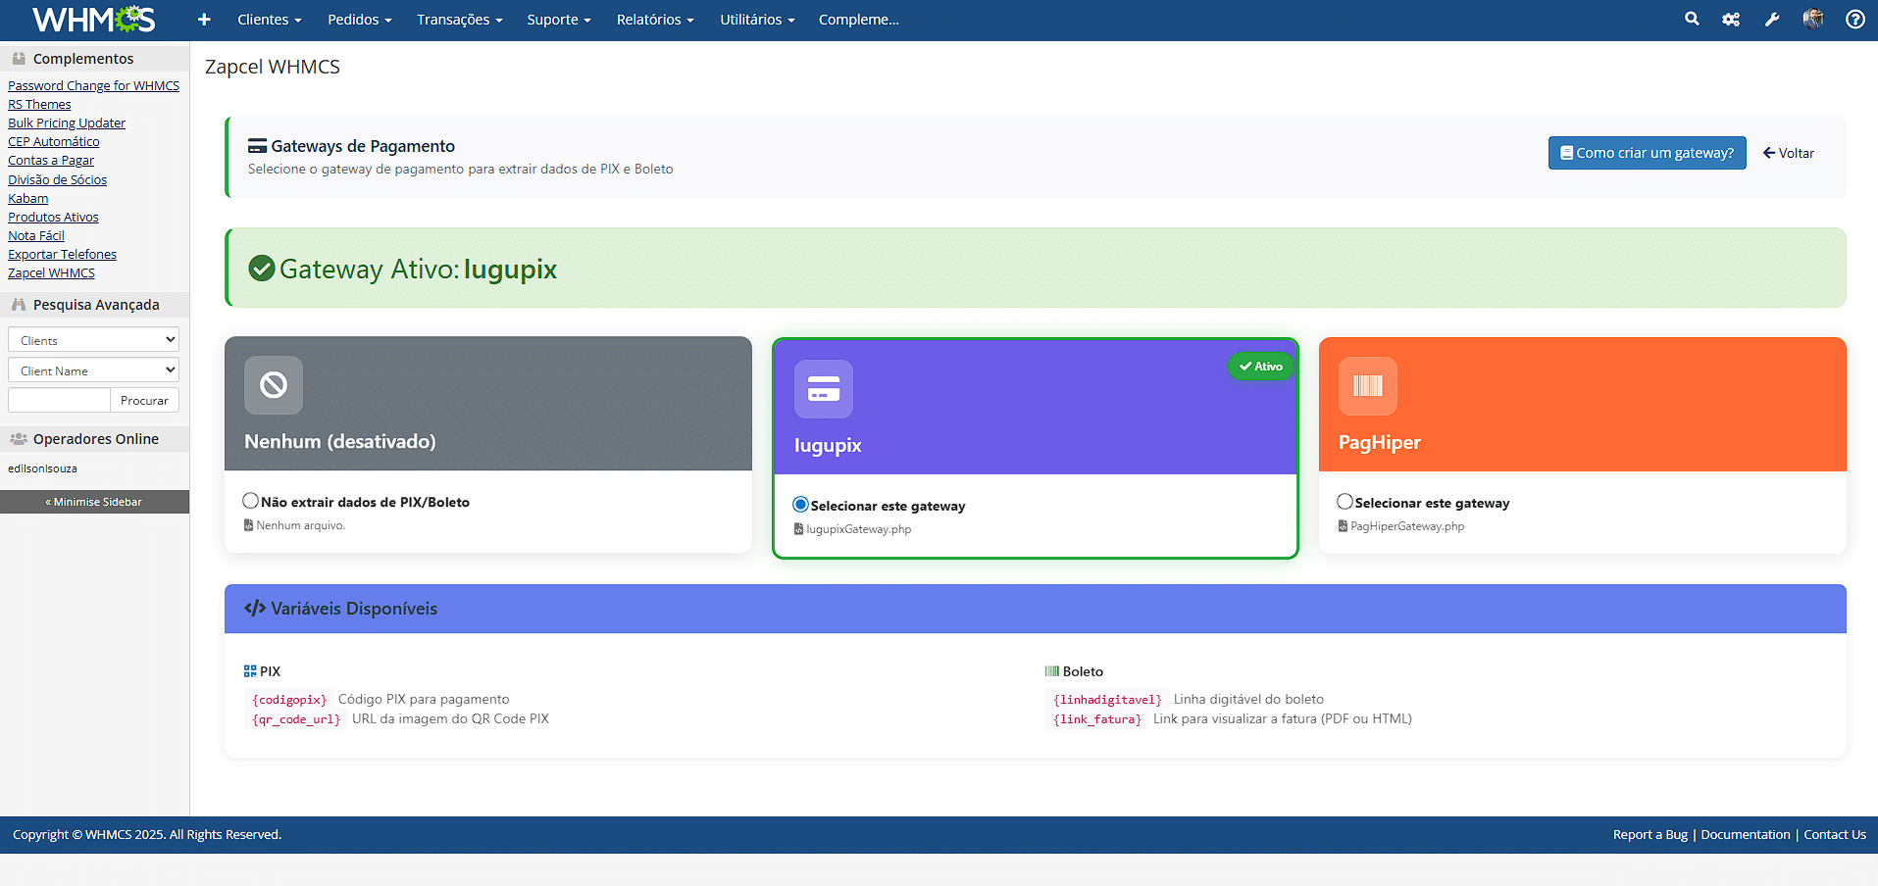Click the PagHiper barcode icon
Screen dimensions: 1878x886
click(x=1367, y=386)
